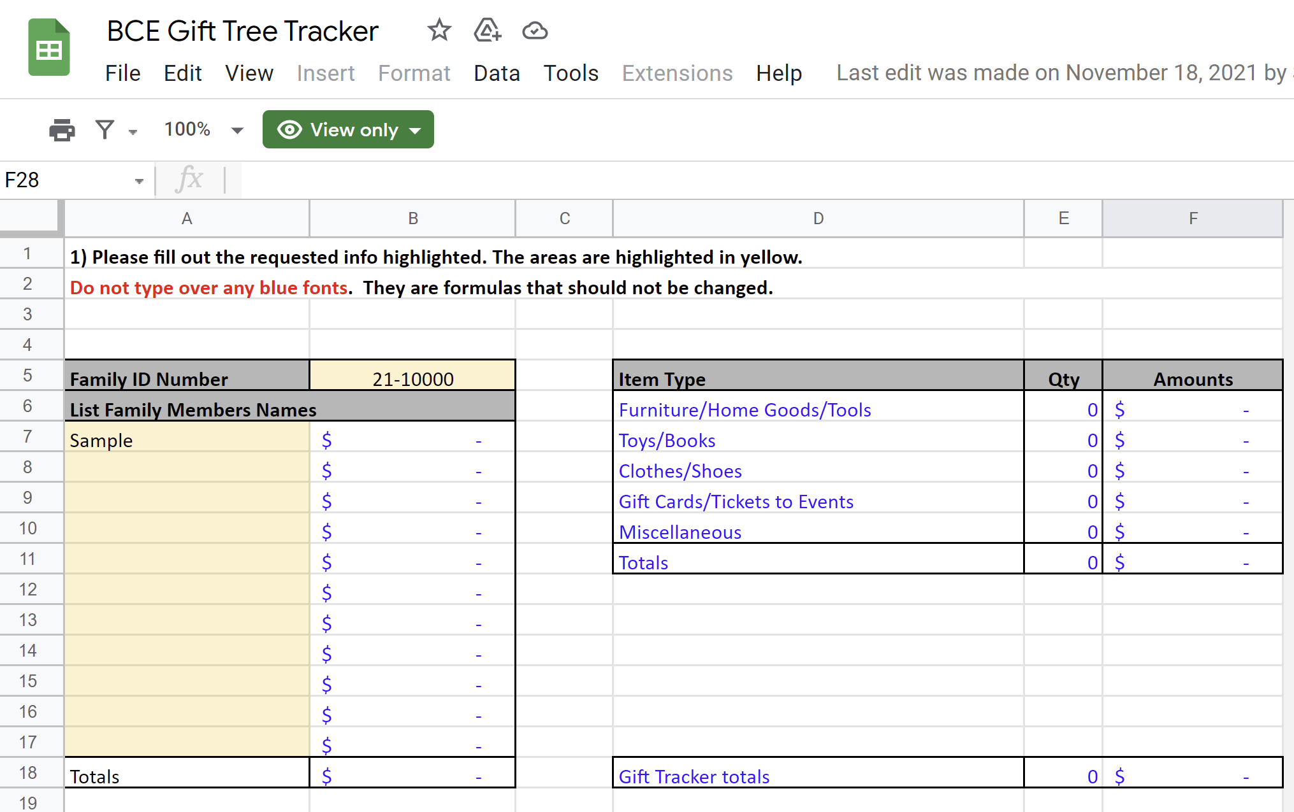Click the Add to Drive icon
Viewport: 1294px width, 812px height.
pyautogui.click(x=487, y=30)
